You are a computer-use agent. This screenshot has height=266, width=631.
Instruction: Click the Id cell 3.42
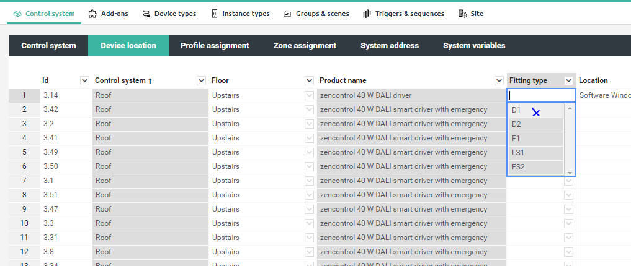click(x=66, y=109)
